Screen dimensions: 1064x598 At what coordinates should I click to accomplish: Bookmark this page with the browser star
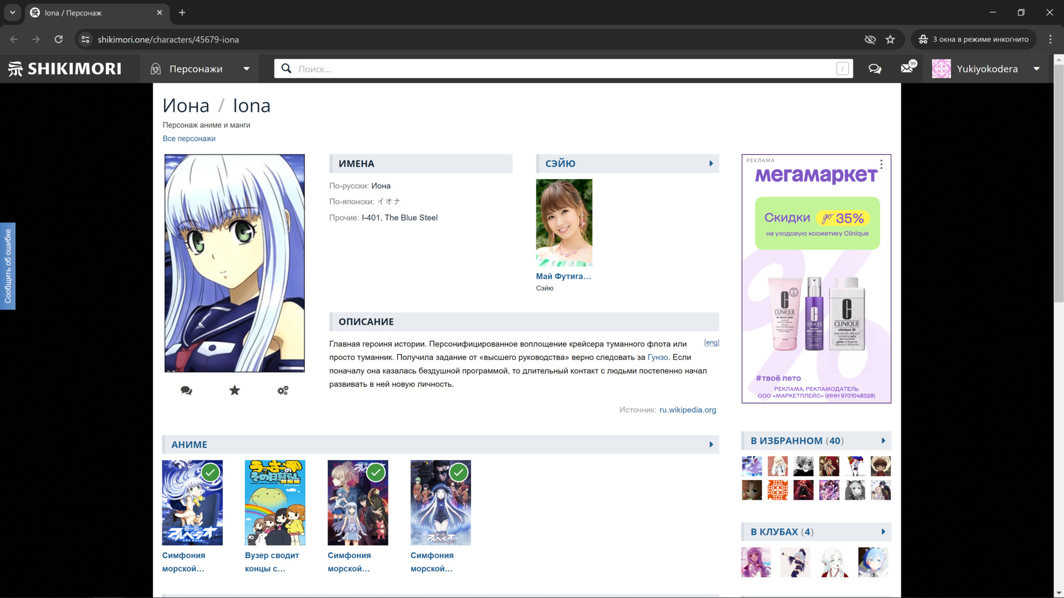click(x=890, y=39)
